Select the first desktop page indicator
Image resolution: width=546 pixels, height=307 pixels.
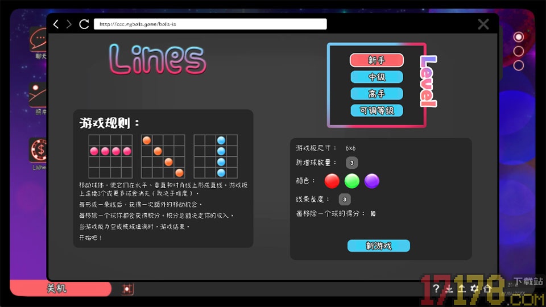point(519,37)
